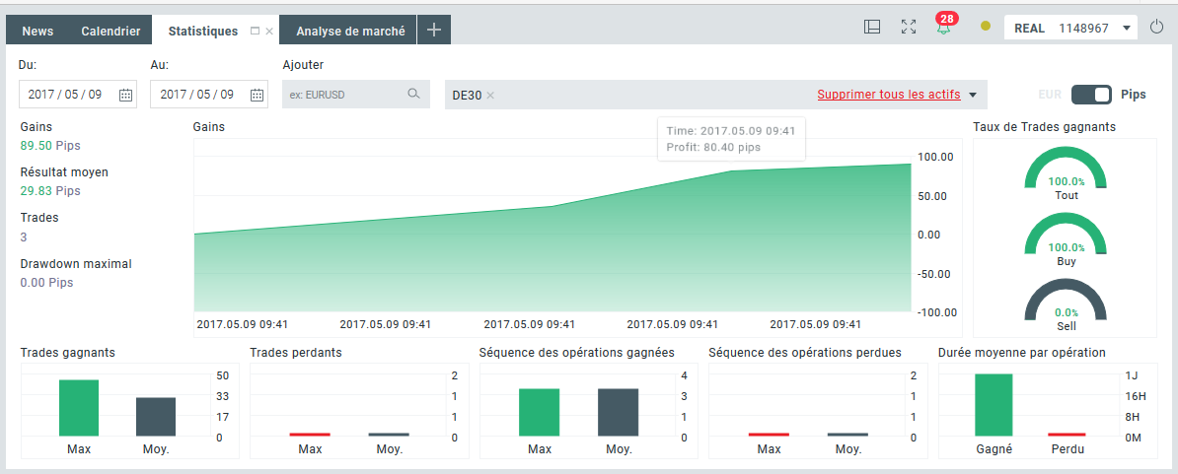Click the Max bar in Séquence des opérations gagnées
The height and width of the screenshot is (474, 1178).
click(x=539, y=412)
